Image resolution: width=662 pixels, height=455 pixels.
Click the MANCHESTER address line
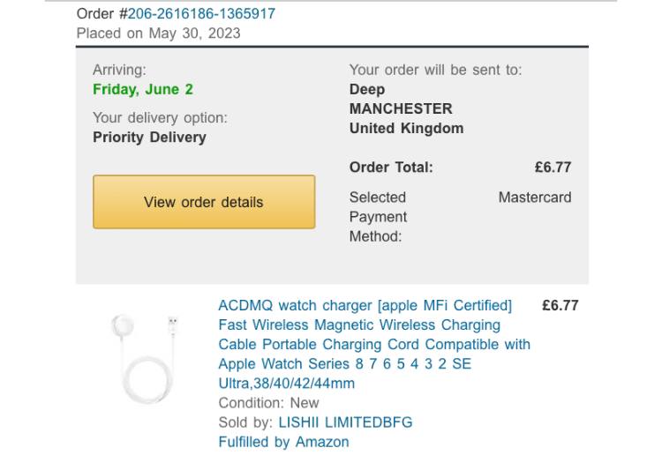click(x=401, y=108)
